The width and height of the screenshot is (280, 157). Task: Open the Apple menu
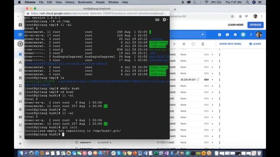[19, 2]
